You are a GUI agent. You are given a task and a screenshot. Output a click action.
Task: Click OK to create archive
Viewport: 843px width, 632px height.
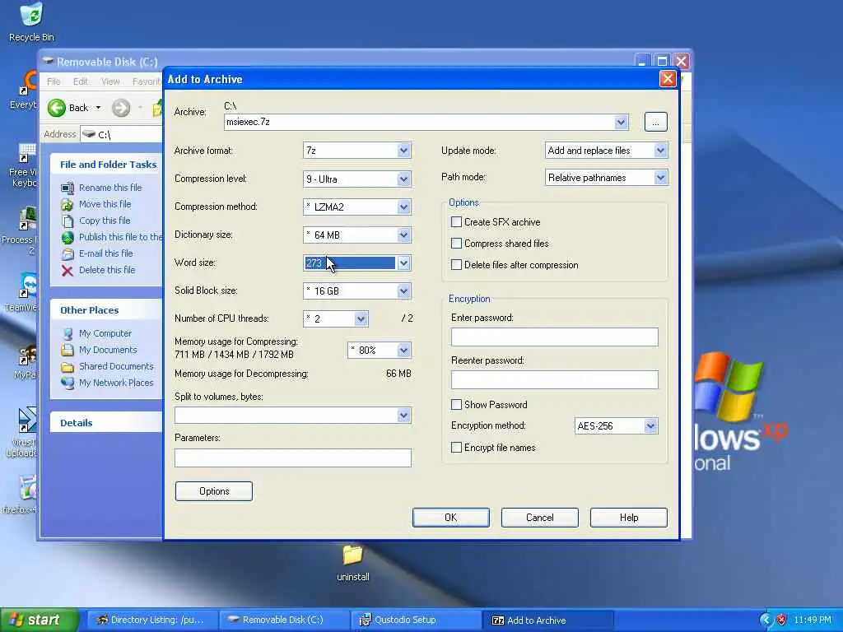pos(450,518)
